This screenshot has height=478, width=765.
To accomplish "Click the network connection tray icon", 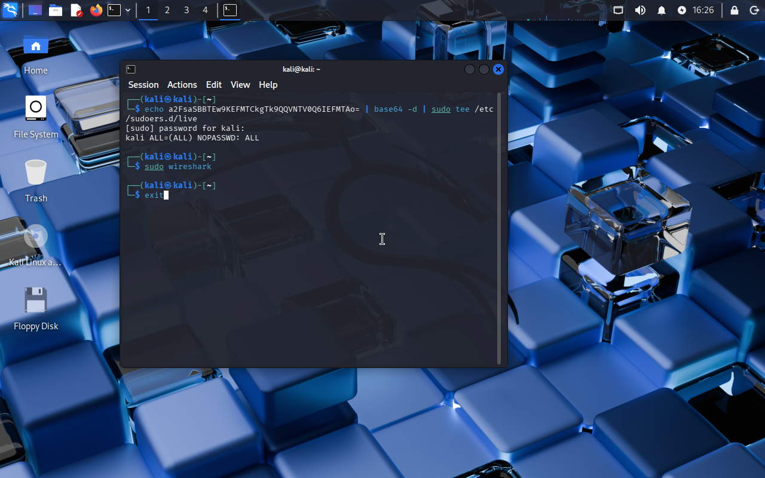I will tap(619, 10).
